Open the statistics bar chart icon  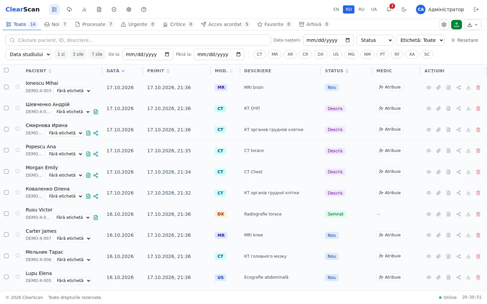click(84, 9)
